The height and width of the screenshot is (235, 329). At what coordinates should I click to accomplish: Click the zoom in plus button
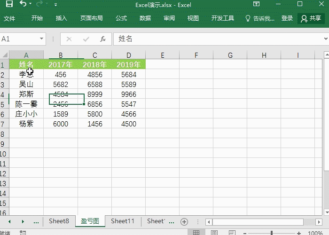coord(298,233)
